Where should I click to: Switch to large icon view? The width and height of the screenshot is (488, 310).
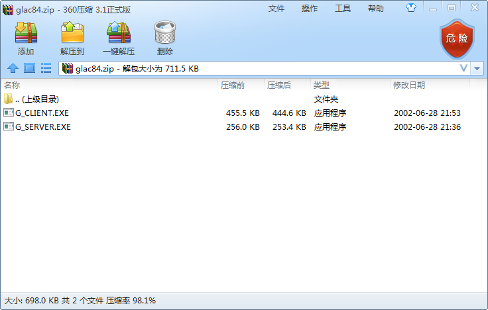click(x=30, y=68)
